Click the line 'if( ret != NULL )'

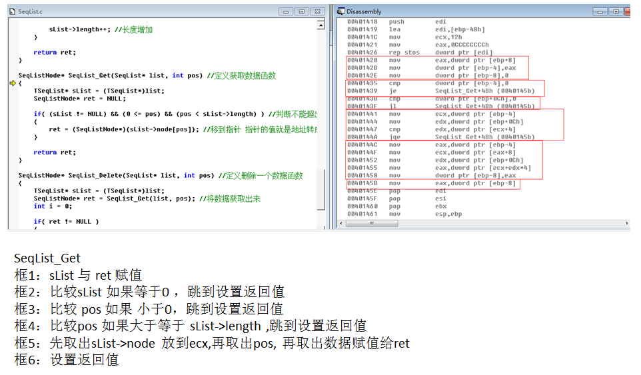pos(66,221)
